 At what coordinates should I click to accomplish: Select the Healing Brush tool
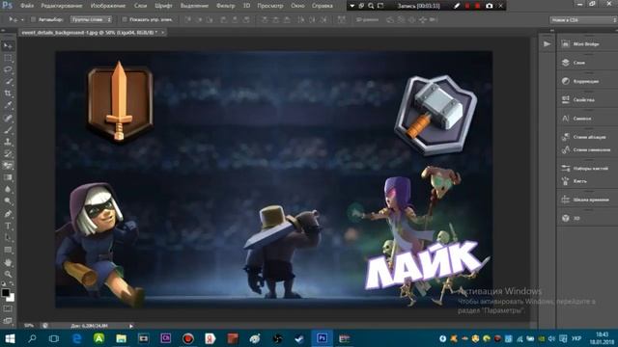[x=8, y=118]
